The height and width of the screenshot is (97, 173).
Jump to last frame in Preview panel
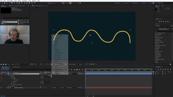click(168, 22)
